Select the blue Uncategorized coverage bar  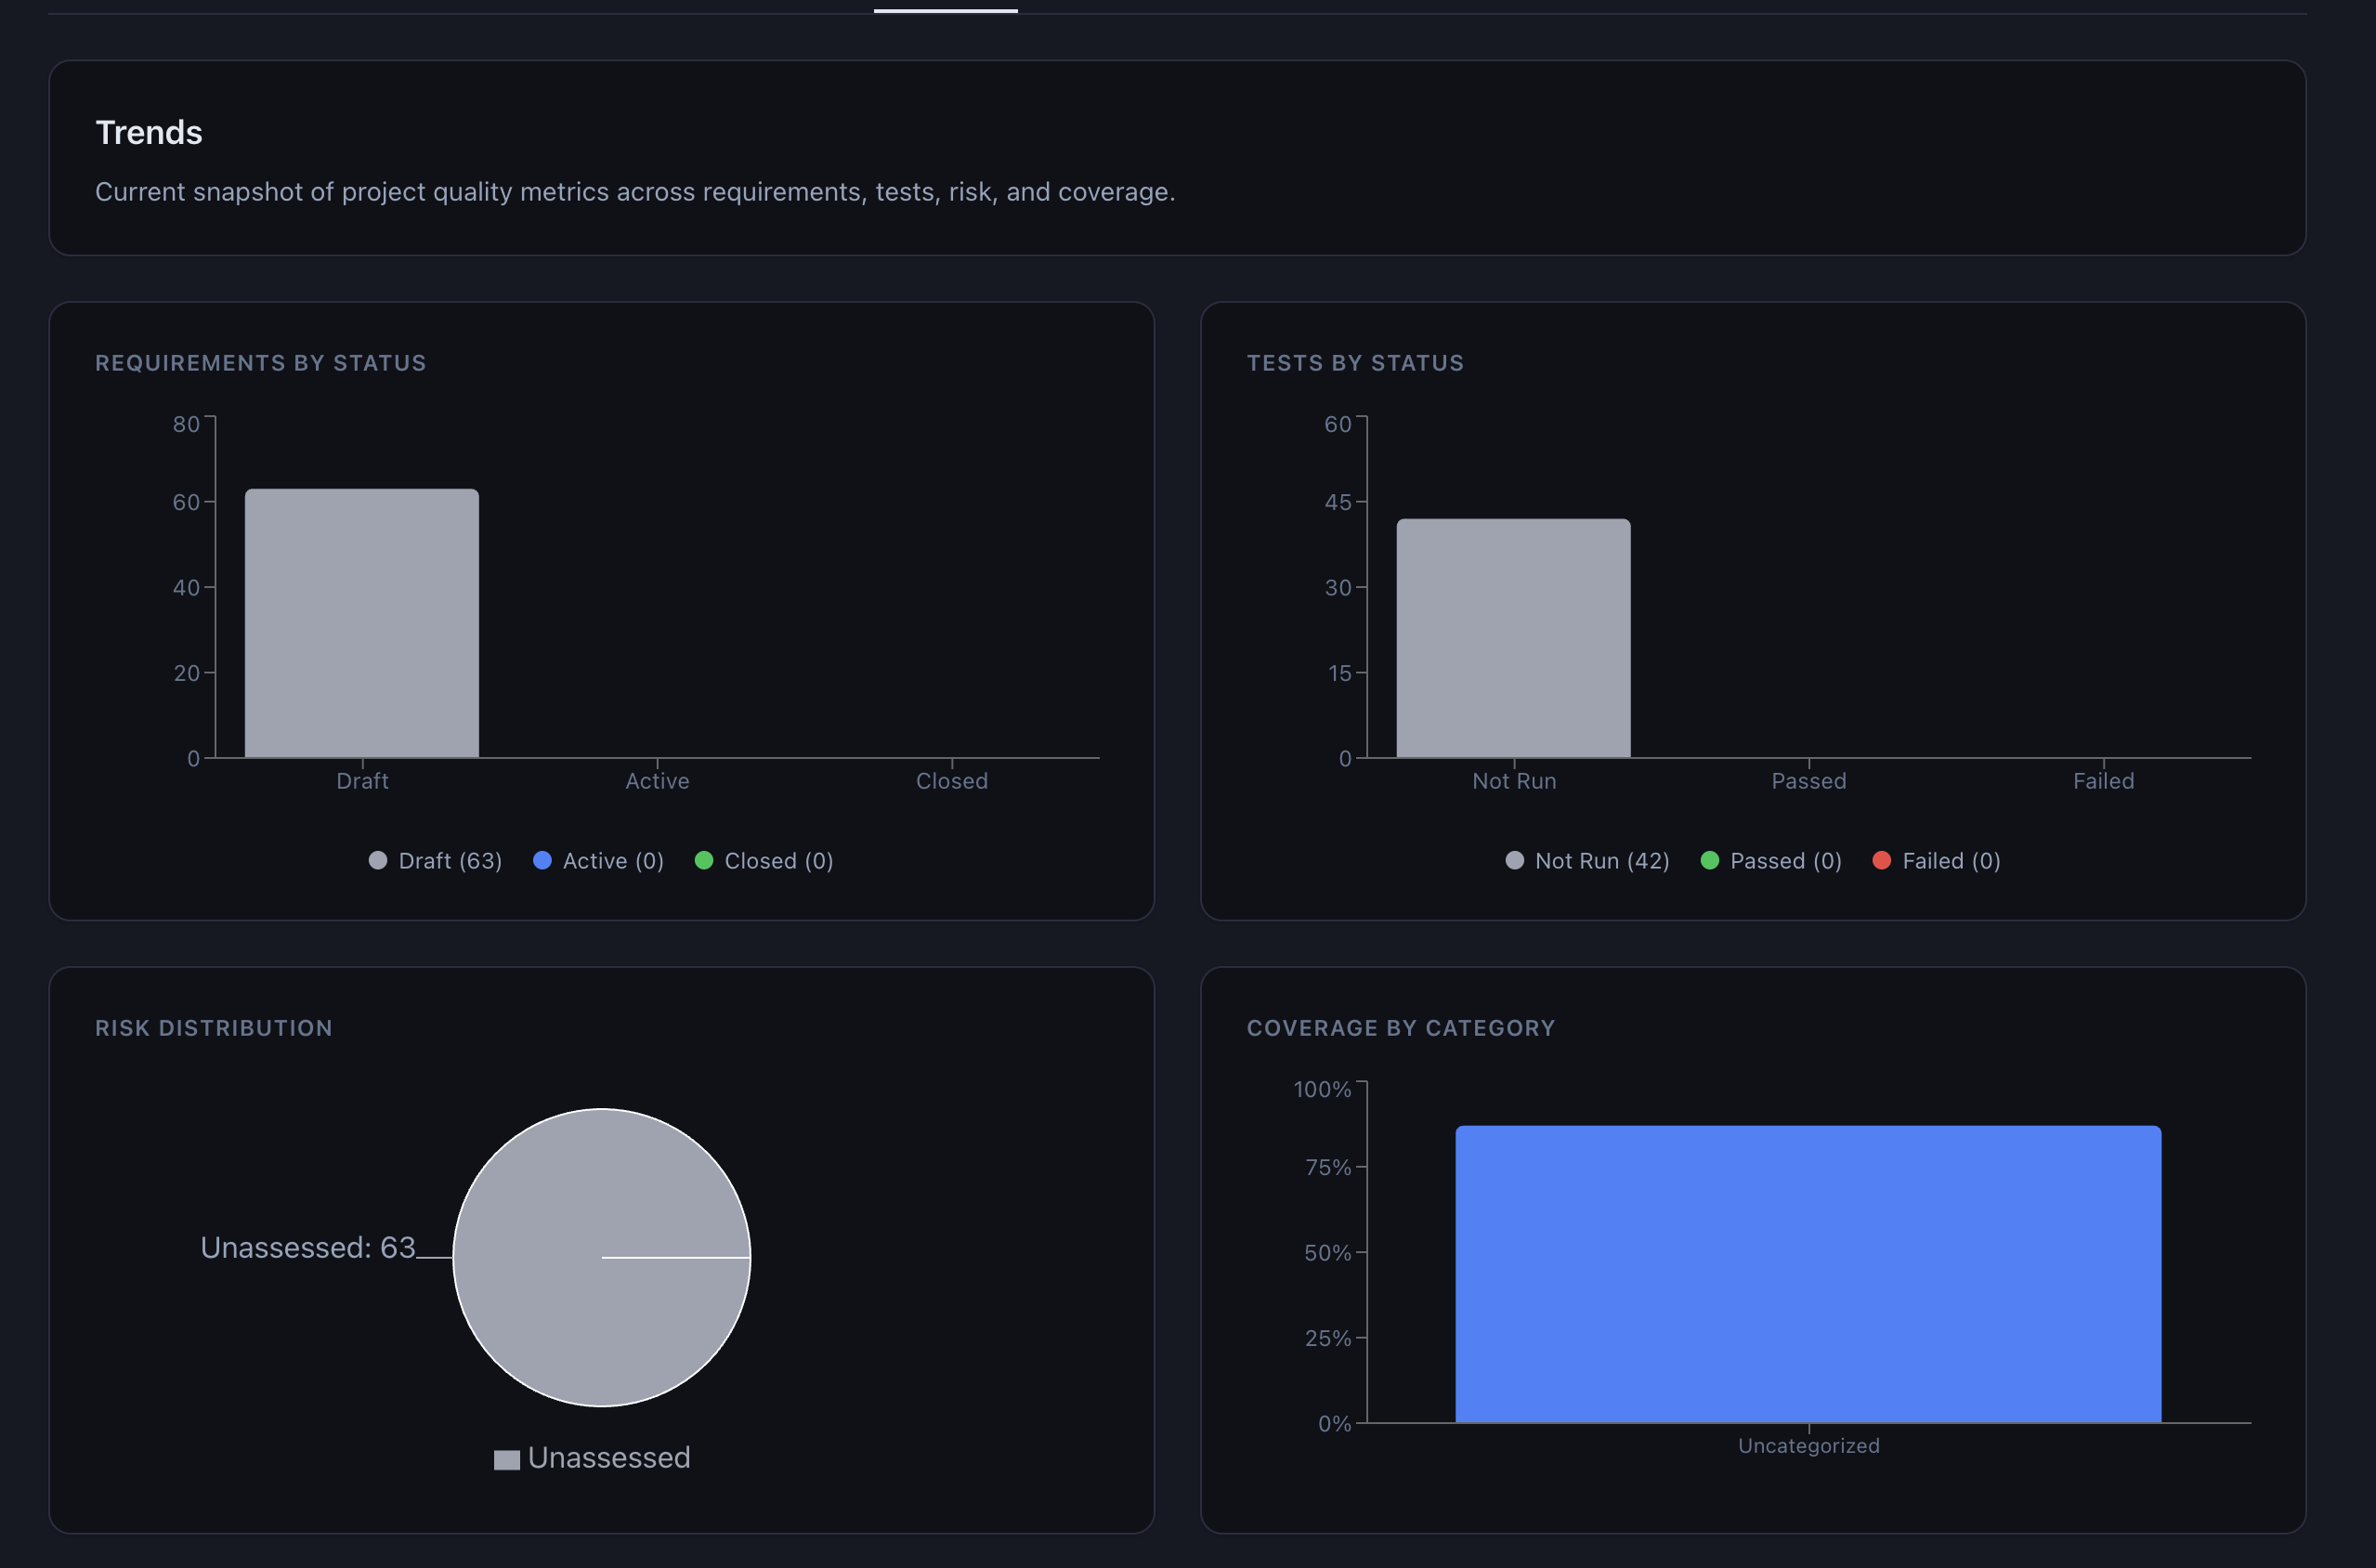(x=1808, y=1274)
